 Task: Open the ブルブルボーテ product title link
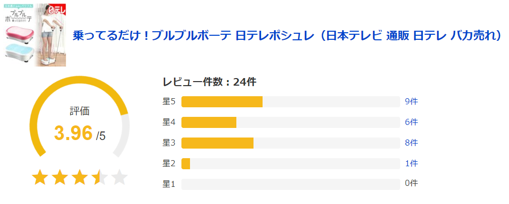pos(287,36)
